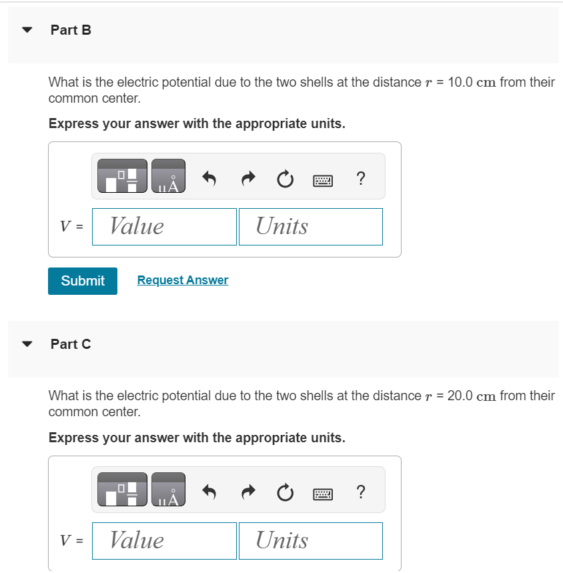Viewport: 563px width, 573px height.
Task: Open help for Part C answer box
Action: (x=361, y=492)
